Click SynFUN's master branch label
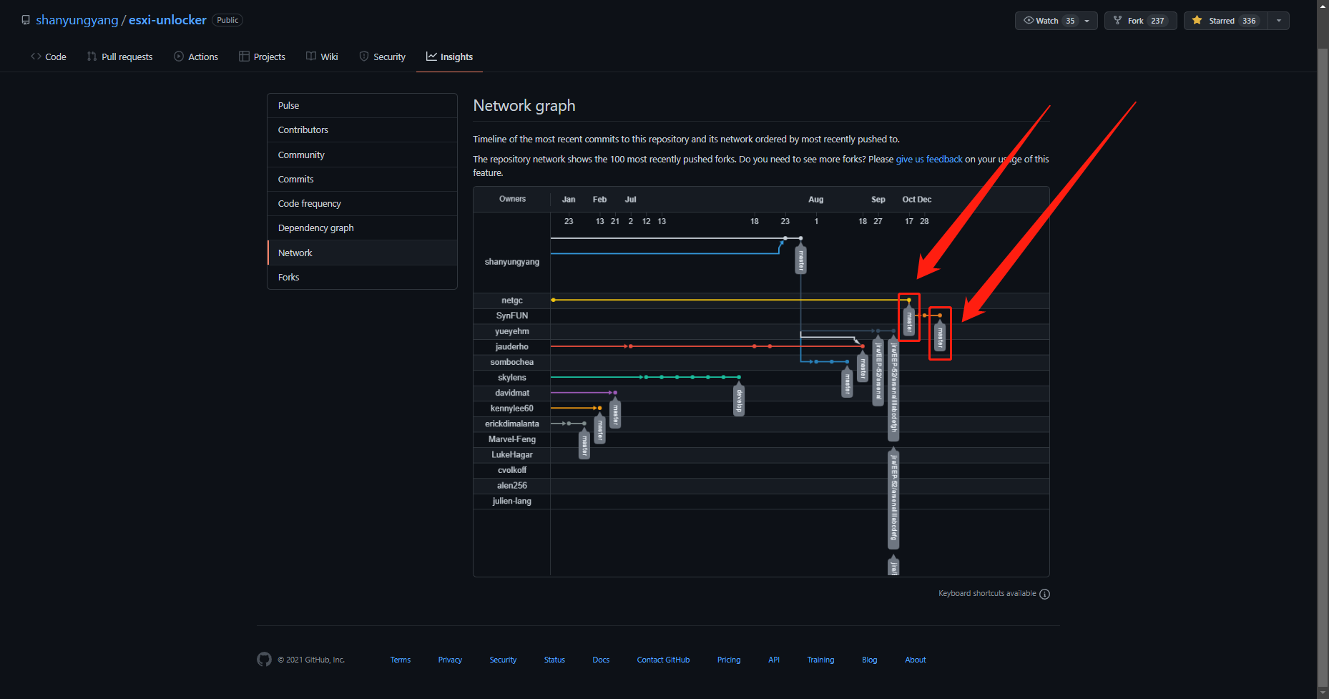This screenshot has height=699, width=1329. (940, 336)
